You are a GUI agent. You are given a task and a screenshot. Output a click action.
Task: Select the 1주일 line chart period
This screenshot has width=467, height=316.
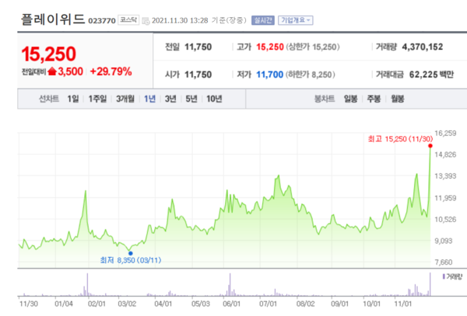[98, 99]
